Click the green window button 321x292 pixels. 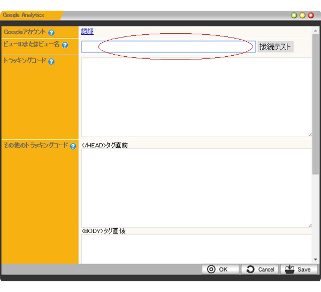(294, 16)
